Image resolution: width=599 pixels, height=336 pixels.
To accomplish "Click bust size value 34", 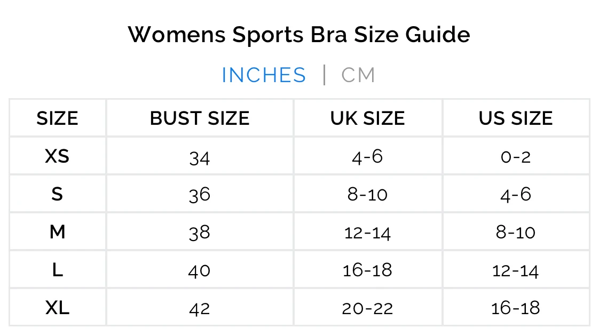I will (200, 157).
